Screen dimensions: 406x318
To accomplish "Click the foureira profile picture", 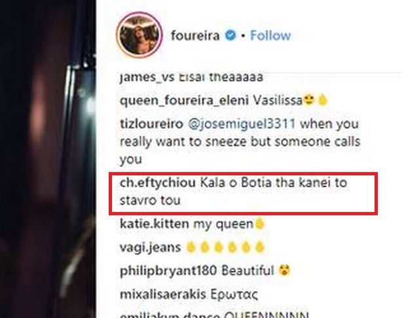I will (139, 35).
